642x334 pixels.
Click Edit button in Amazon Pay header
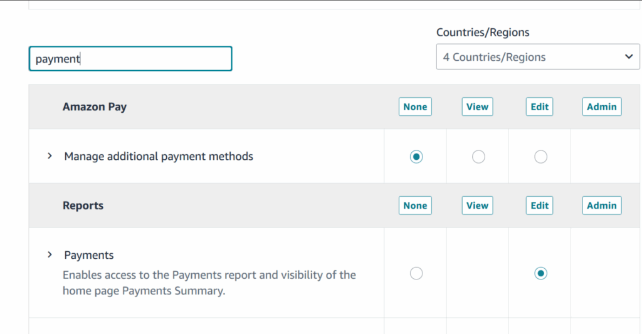539,107
